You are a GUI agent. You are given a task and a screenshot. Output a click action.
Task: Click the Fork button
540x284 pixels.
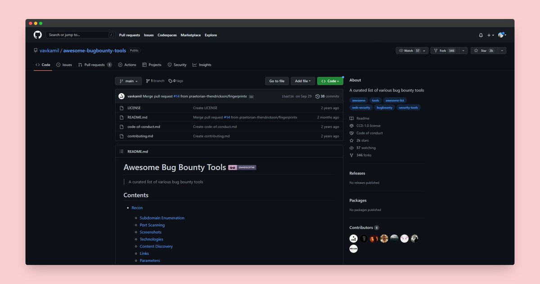[444, 51]
